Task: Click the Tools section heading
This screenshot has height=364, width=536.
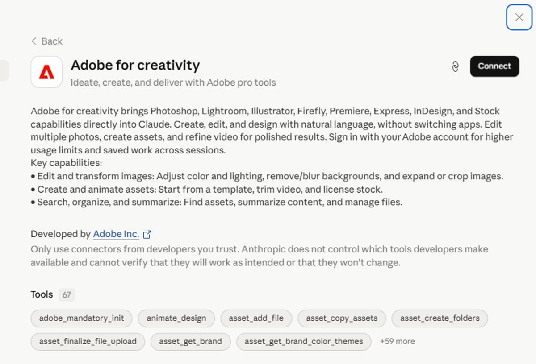Action: coord(42,295)
